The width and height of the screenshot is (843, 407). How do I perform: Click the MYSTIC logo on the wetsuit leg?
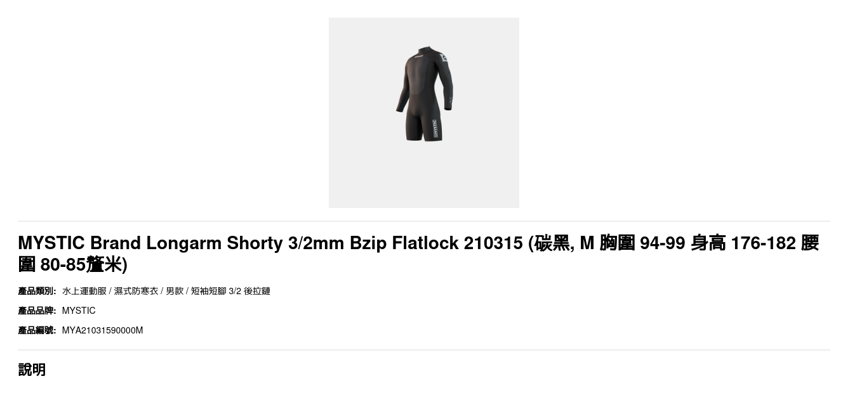pyautogui.click(x=435, y=129)
